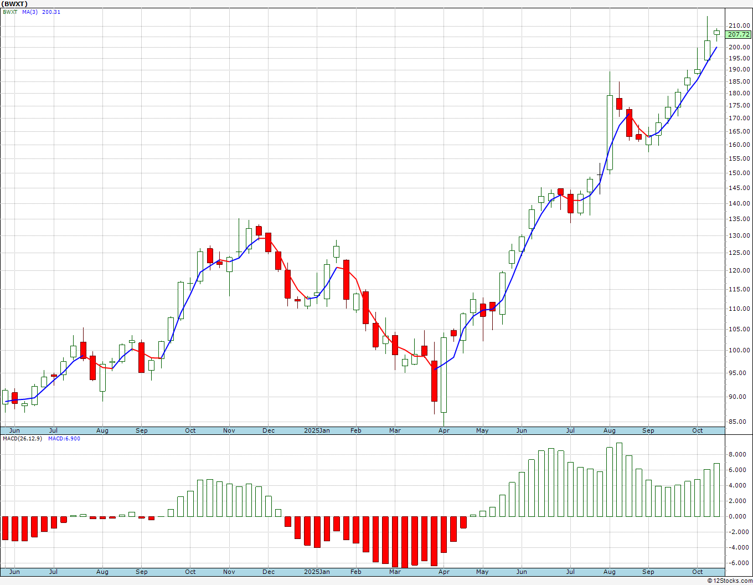Click the 0.000 MACD axis label
The image size is (753, 585).
(x=739, y=516)
